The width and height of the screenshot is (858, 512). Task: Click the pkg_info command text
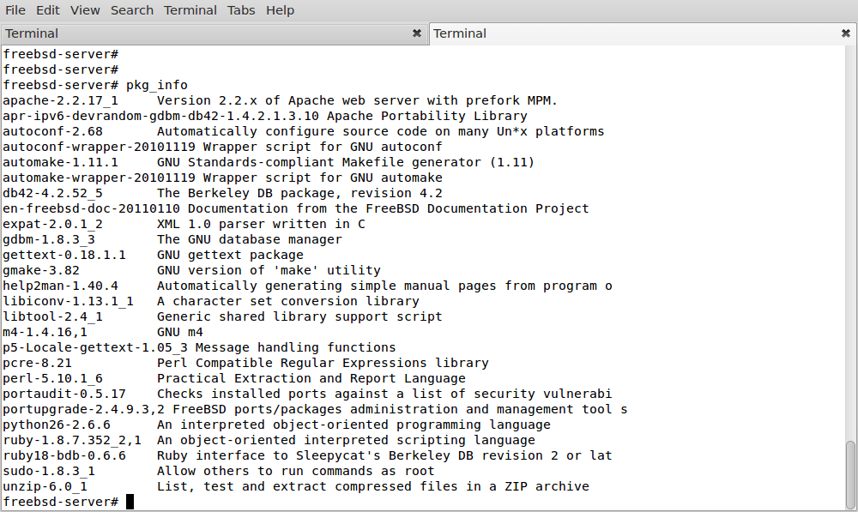click(x=156, y=85)
